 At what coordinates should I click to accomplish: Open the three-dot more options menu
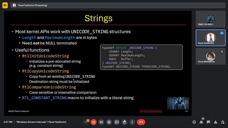(x=132, y=122)
